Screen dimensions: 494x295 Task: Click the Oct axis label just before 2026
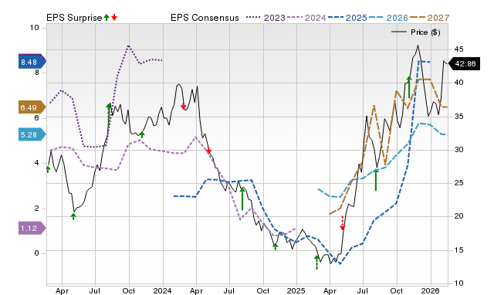point(397,290)
